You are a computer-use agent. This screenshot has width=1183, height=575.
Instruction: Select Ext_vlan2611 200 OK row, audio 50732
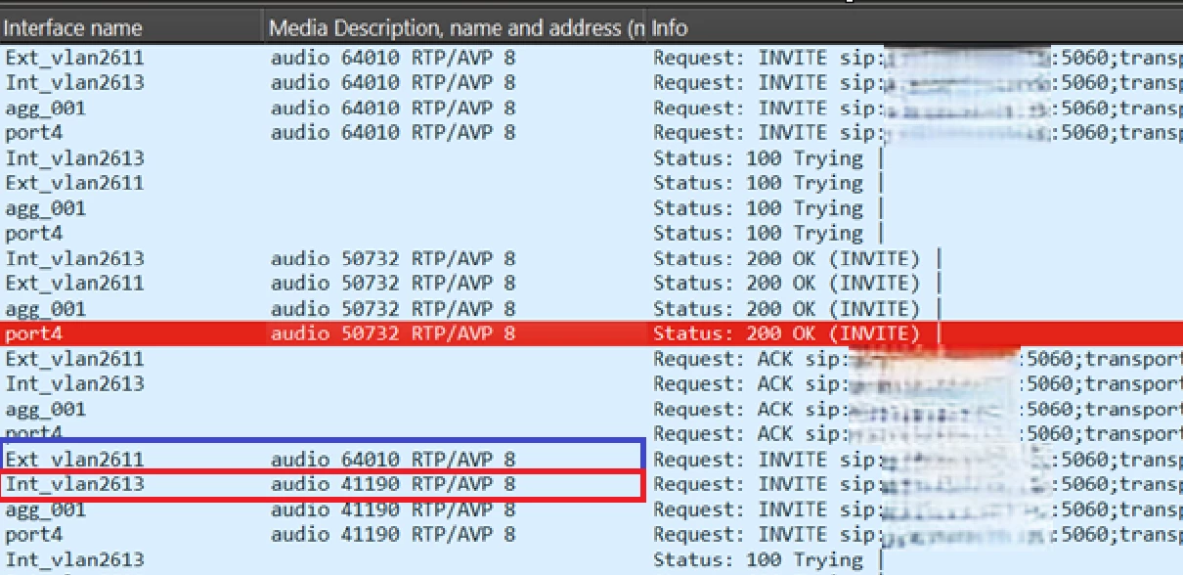pyautogui.click(x=591, y=284)
